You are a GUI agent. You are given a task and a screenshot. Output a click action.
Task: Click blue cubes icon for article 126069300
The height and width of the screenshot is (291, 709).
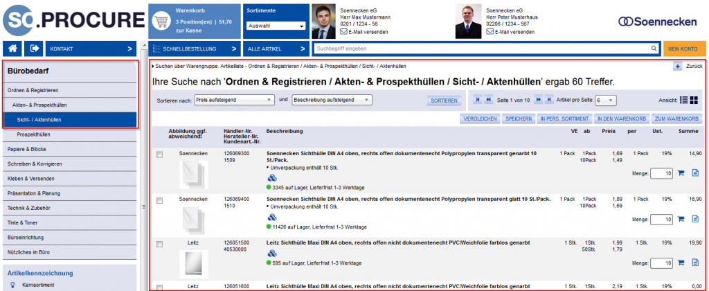(x=271, y=177)
